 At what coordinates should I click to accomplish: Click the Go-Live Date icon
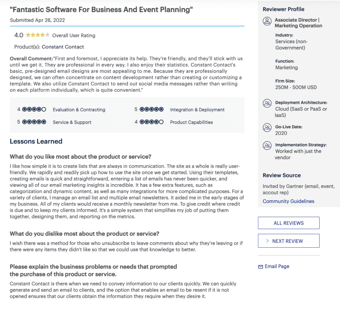click(267, 128)
